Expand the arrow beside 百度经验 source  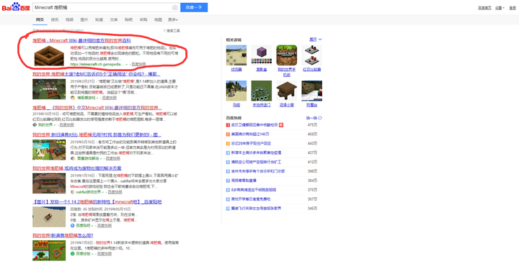pos(93,254)
